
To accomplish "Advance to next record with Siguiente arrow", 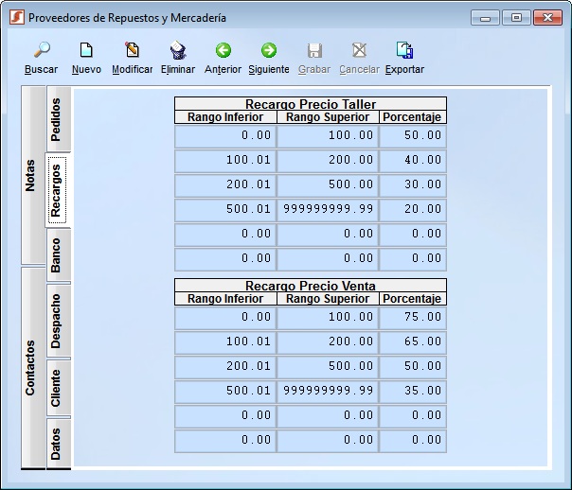I will 269,50.
